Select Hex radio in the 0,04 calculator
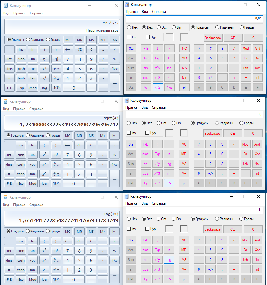Screen dimensions: 267x285 coord(132,27)
